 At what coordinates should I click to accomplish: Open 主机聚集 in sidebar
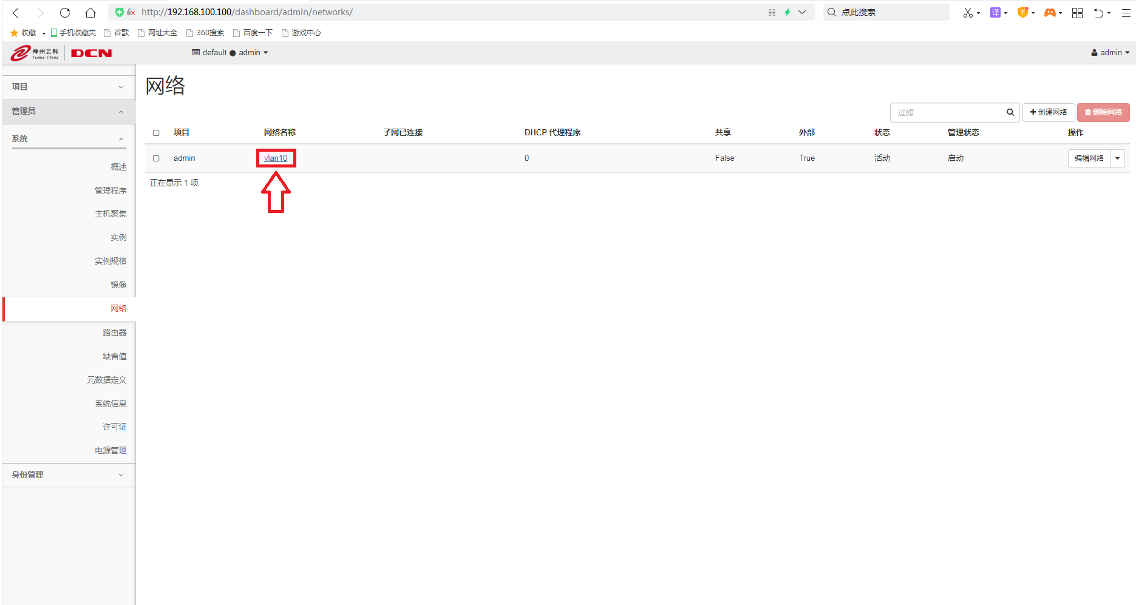[x=111, y=214]
